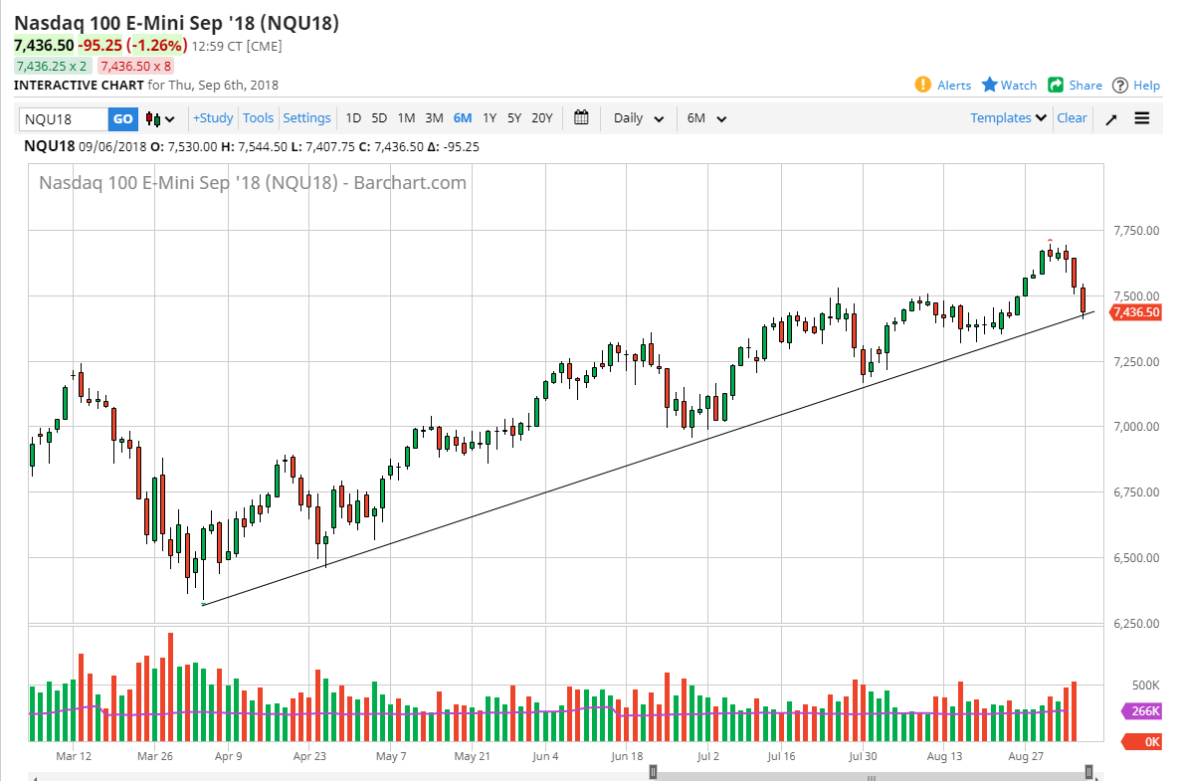Select the 1Y time range

coord(490,118)
